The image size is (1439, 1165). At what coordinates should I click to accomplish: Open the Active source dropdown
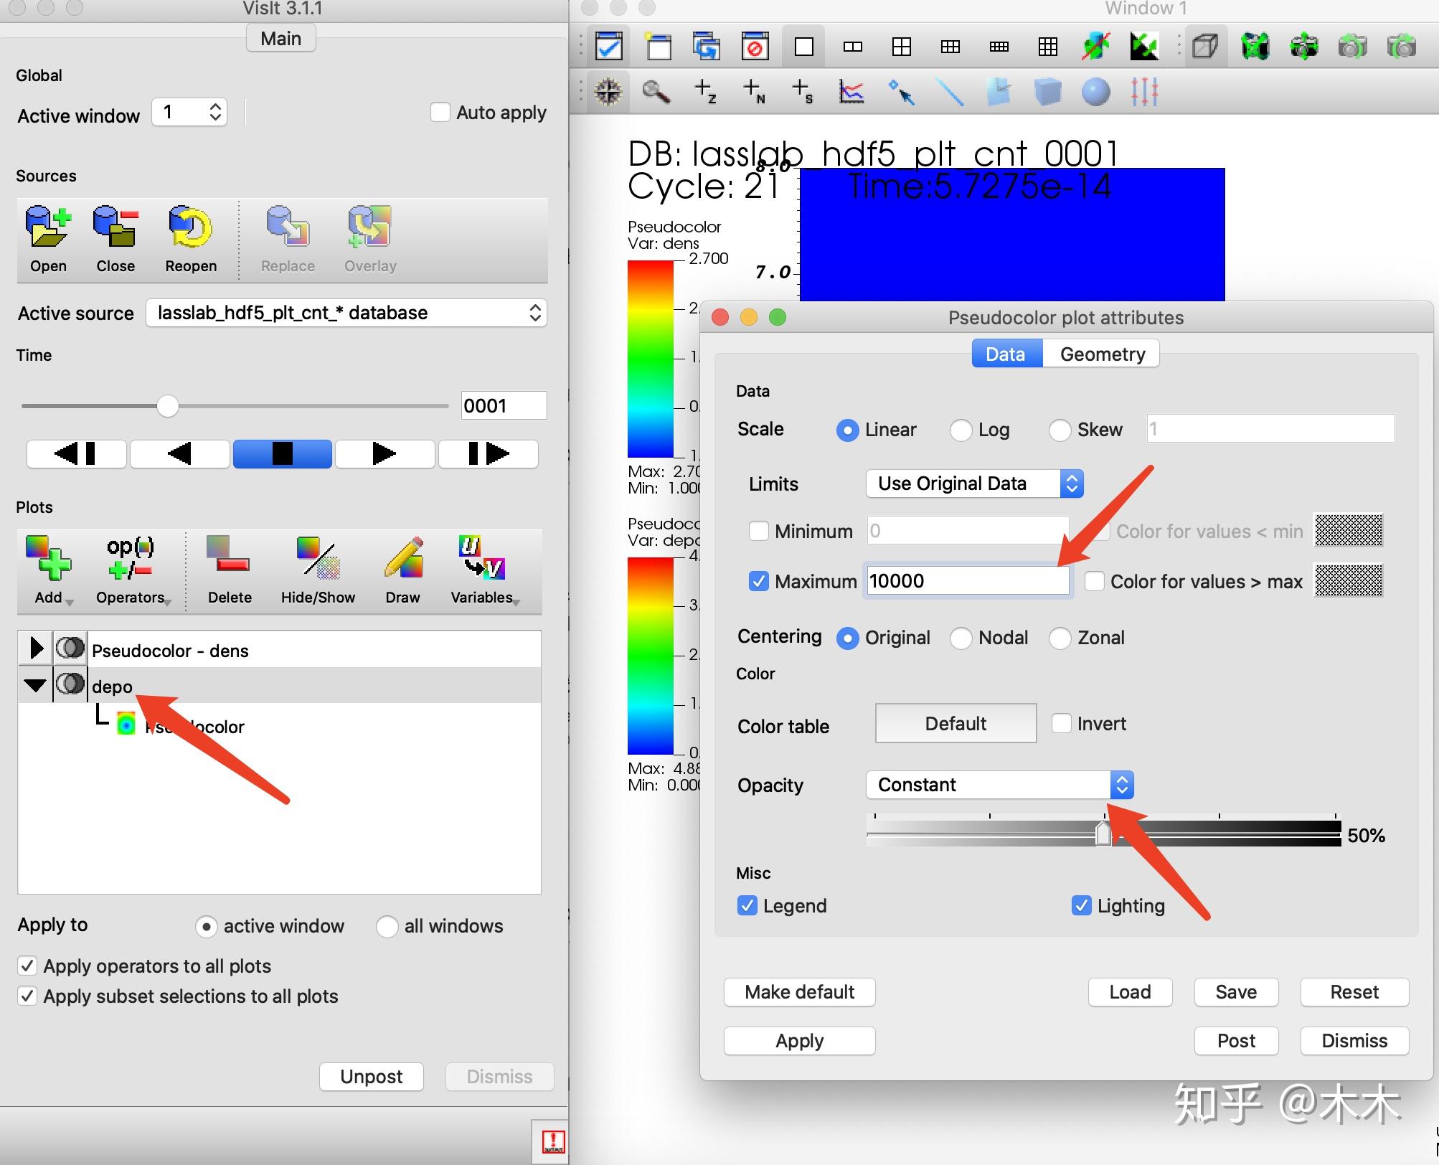(x=346, y=313)
